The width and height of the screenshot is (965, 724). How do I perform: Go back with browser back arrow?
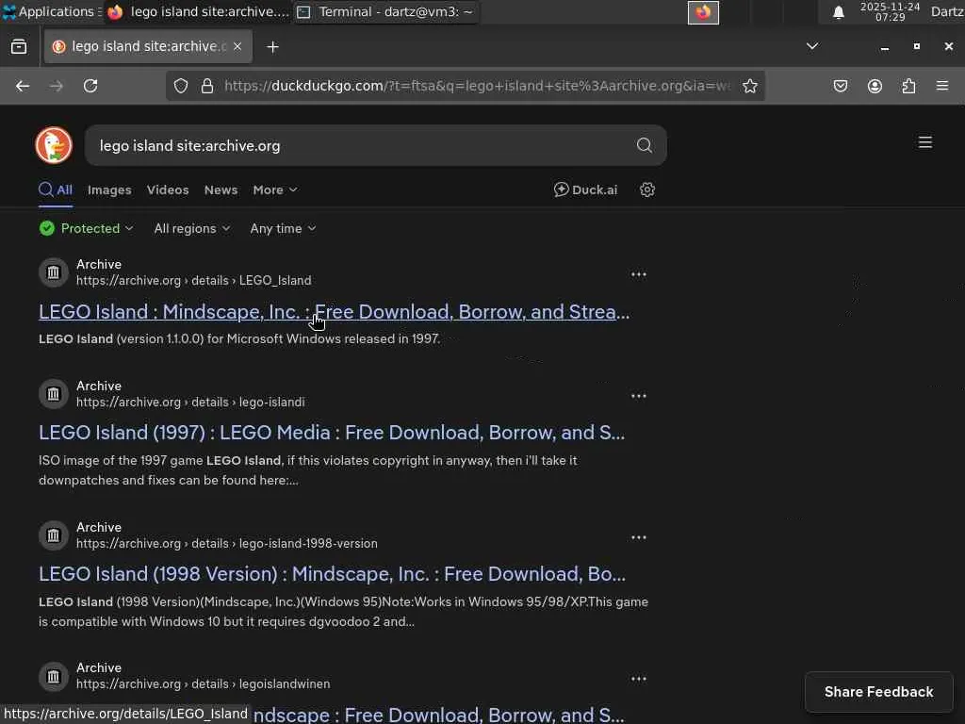[23, 86]
